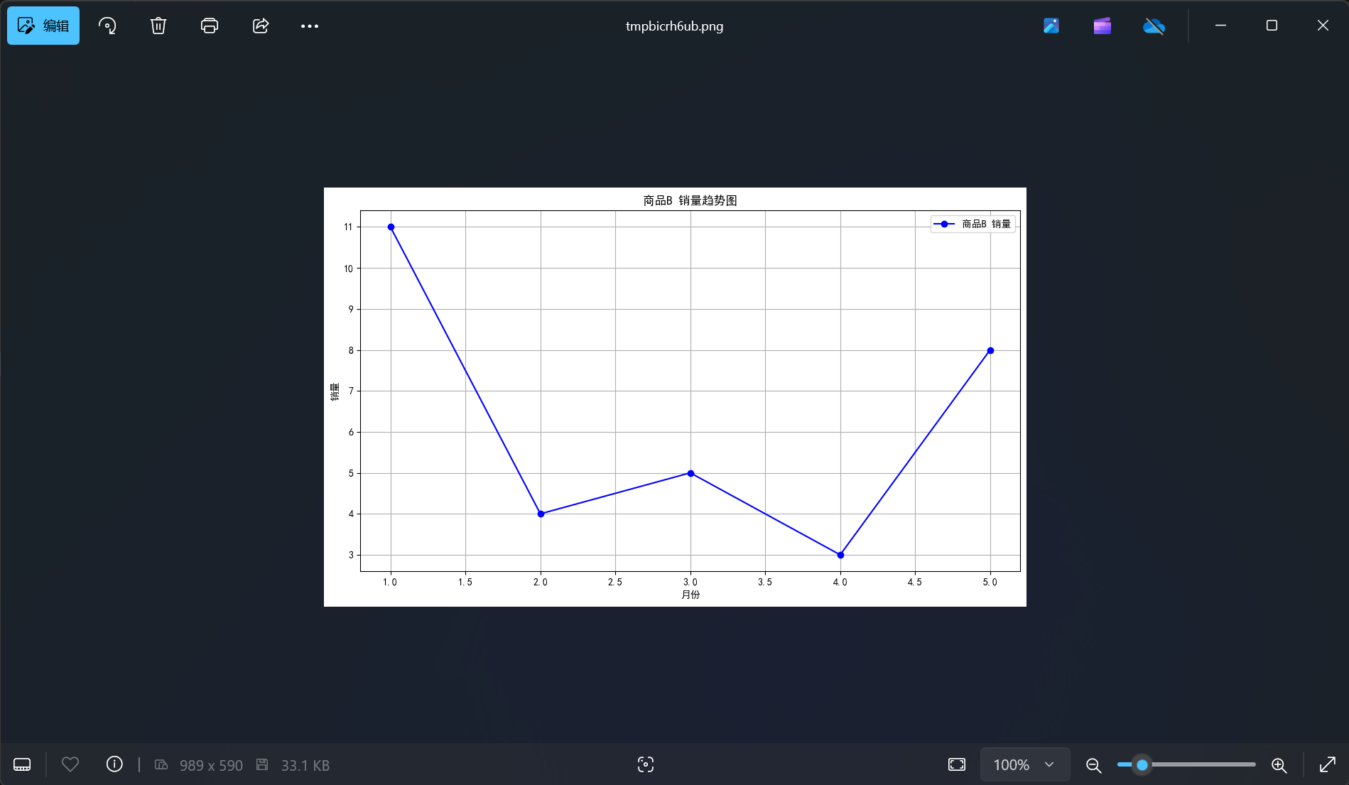The height and width of the screenshot is (785, 1349).
Task: Click the zoom slider handle
Action: click(1142, 765)
